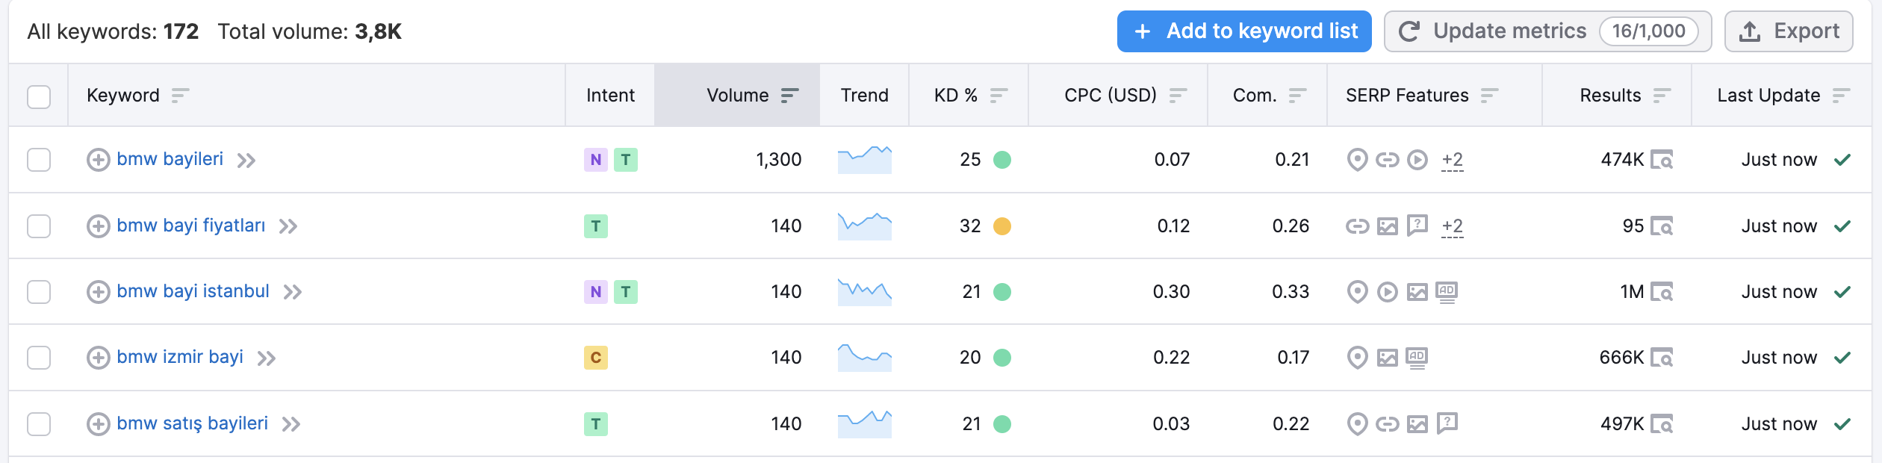The image size is (1882, 463).
Task: Click the question box icon in bmw bayi fiyatları row
Action: click(x=1417, y=226)
